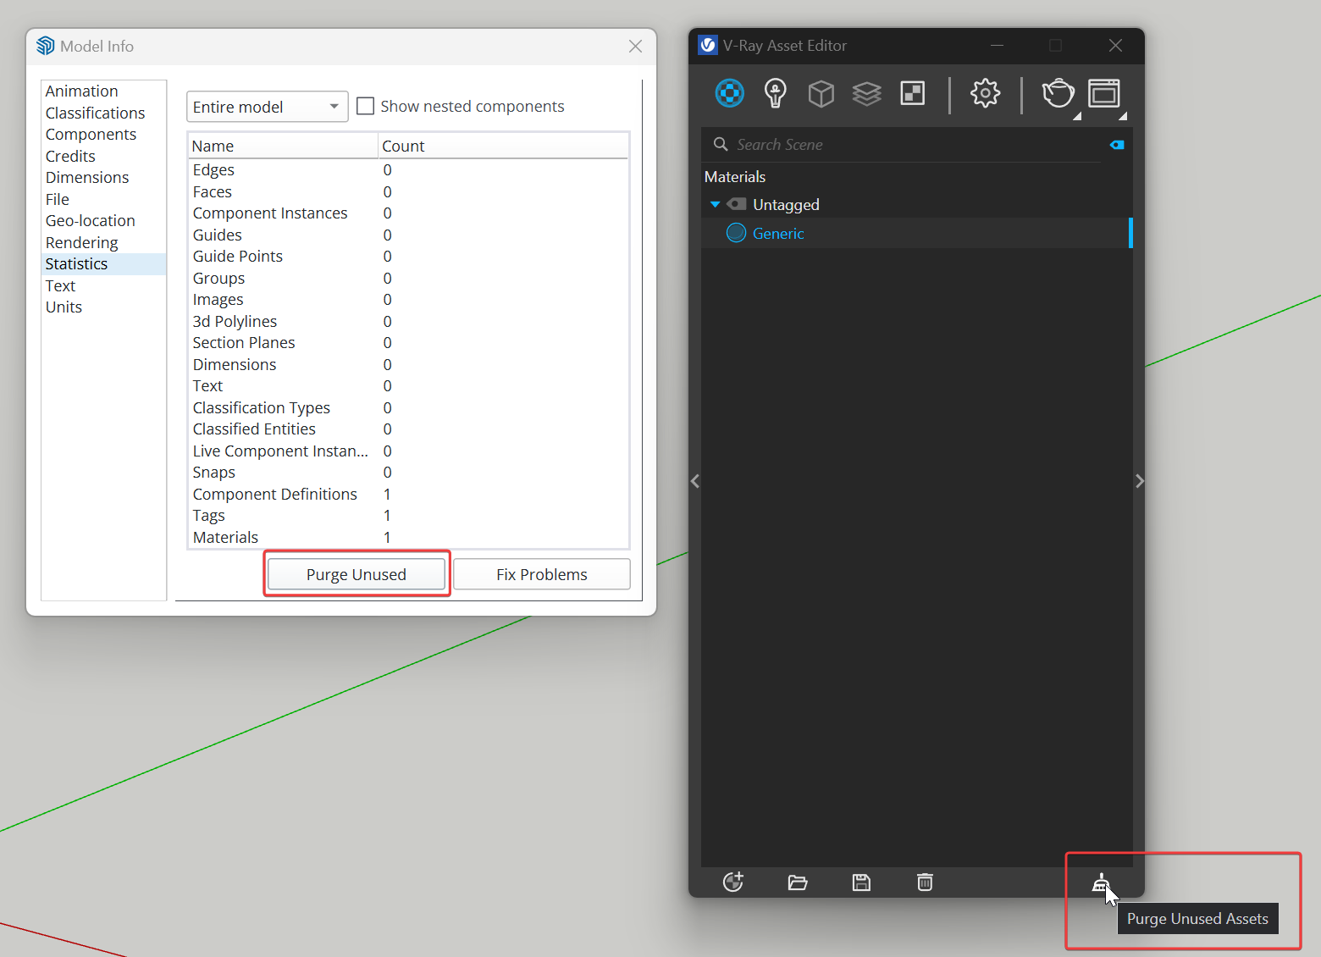Open the Geometry category cube icon
This screenshot has width=1321, height=957.
pos(821,93)
